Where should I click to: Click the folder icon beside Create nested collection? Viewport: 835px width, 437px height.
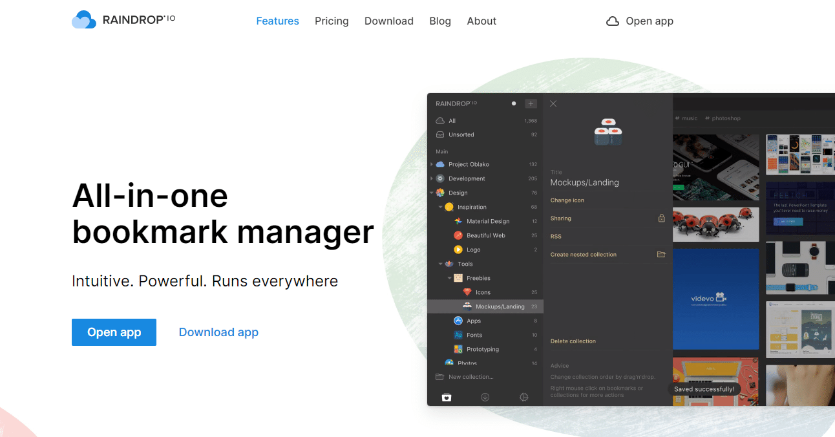click(661, 254)
